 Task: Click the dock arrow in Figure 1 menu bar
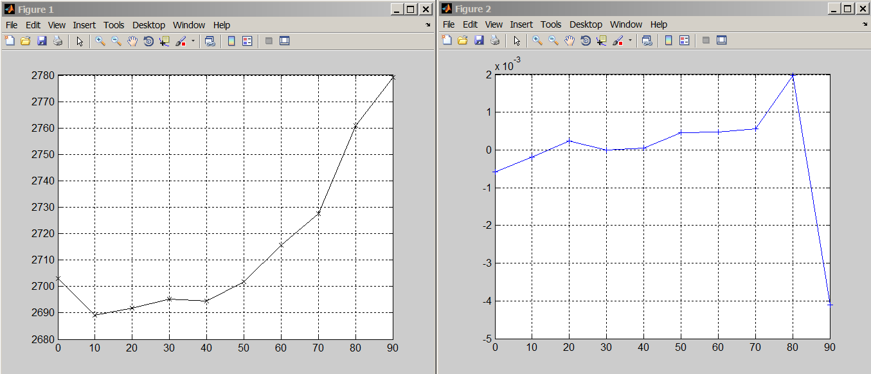pyautogui.click(x=428, y=24)
